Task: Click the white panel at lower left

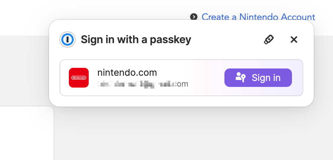Action: [27, 133]
